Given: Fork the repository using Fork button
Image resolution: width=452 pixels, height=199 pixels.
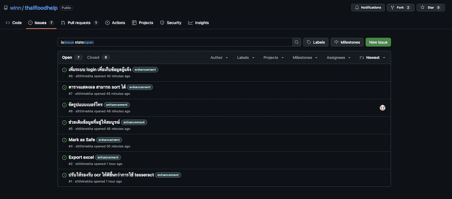Looking at the screenshot, I should (x=401, y=7).
